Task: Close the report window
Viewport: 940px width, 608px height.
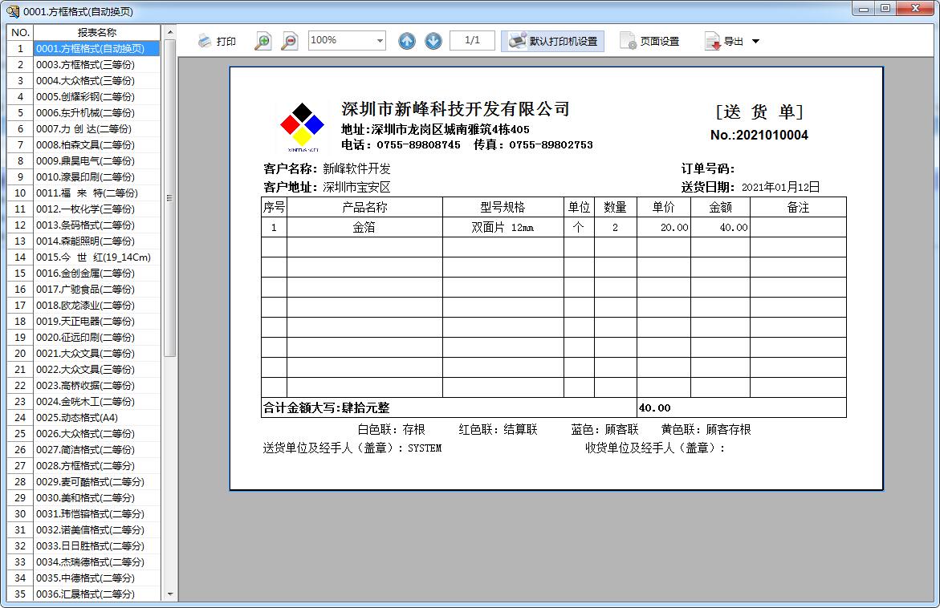Action: pos(915,8)
